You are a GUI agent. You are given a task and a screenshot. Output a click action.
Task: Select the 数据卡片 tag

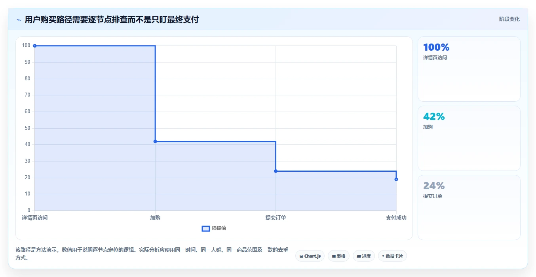coord(392,256)
